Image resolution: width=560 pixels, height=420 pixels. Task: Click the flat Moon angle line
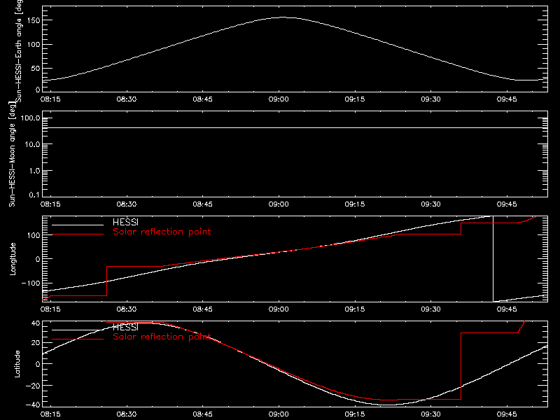point(295,127)
